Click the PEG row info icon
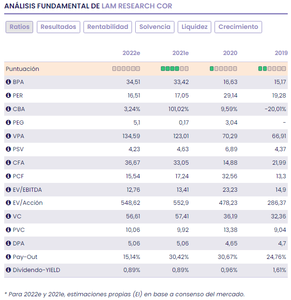Screen dimensions: 291x300 [x=8, y=123]
